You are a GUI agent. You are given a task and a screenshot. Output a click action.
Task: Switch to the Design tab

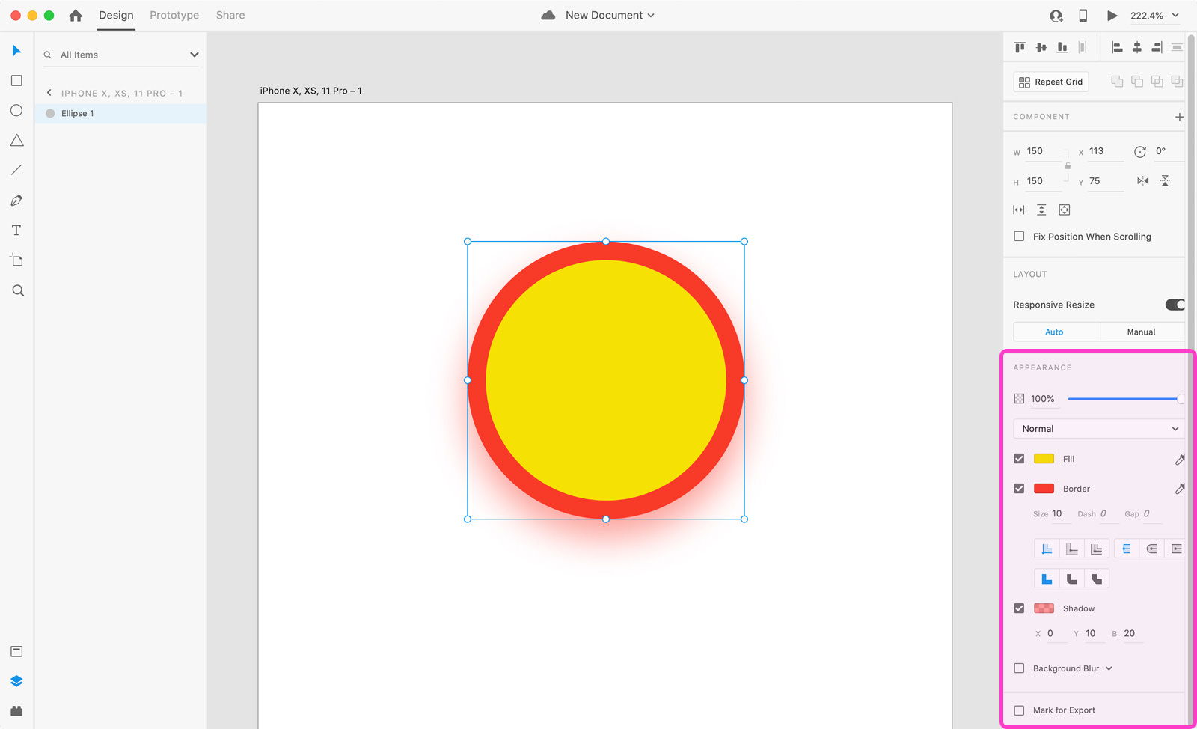[116, 15]
